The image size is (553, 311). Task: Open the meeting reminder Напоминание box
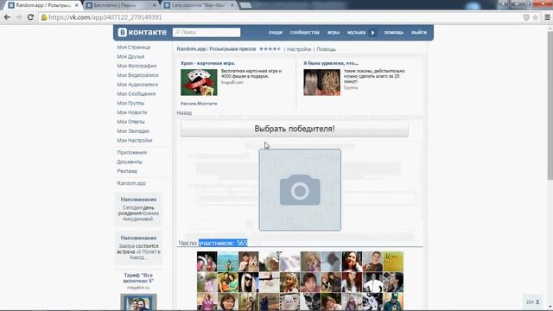coord(138,248)
